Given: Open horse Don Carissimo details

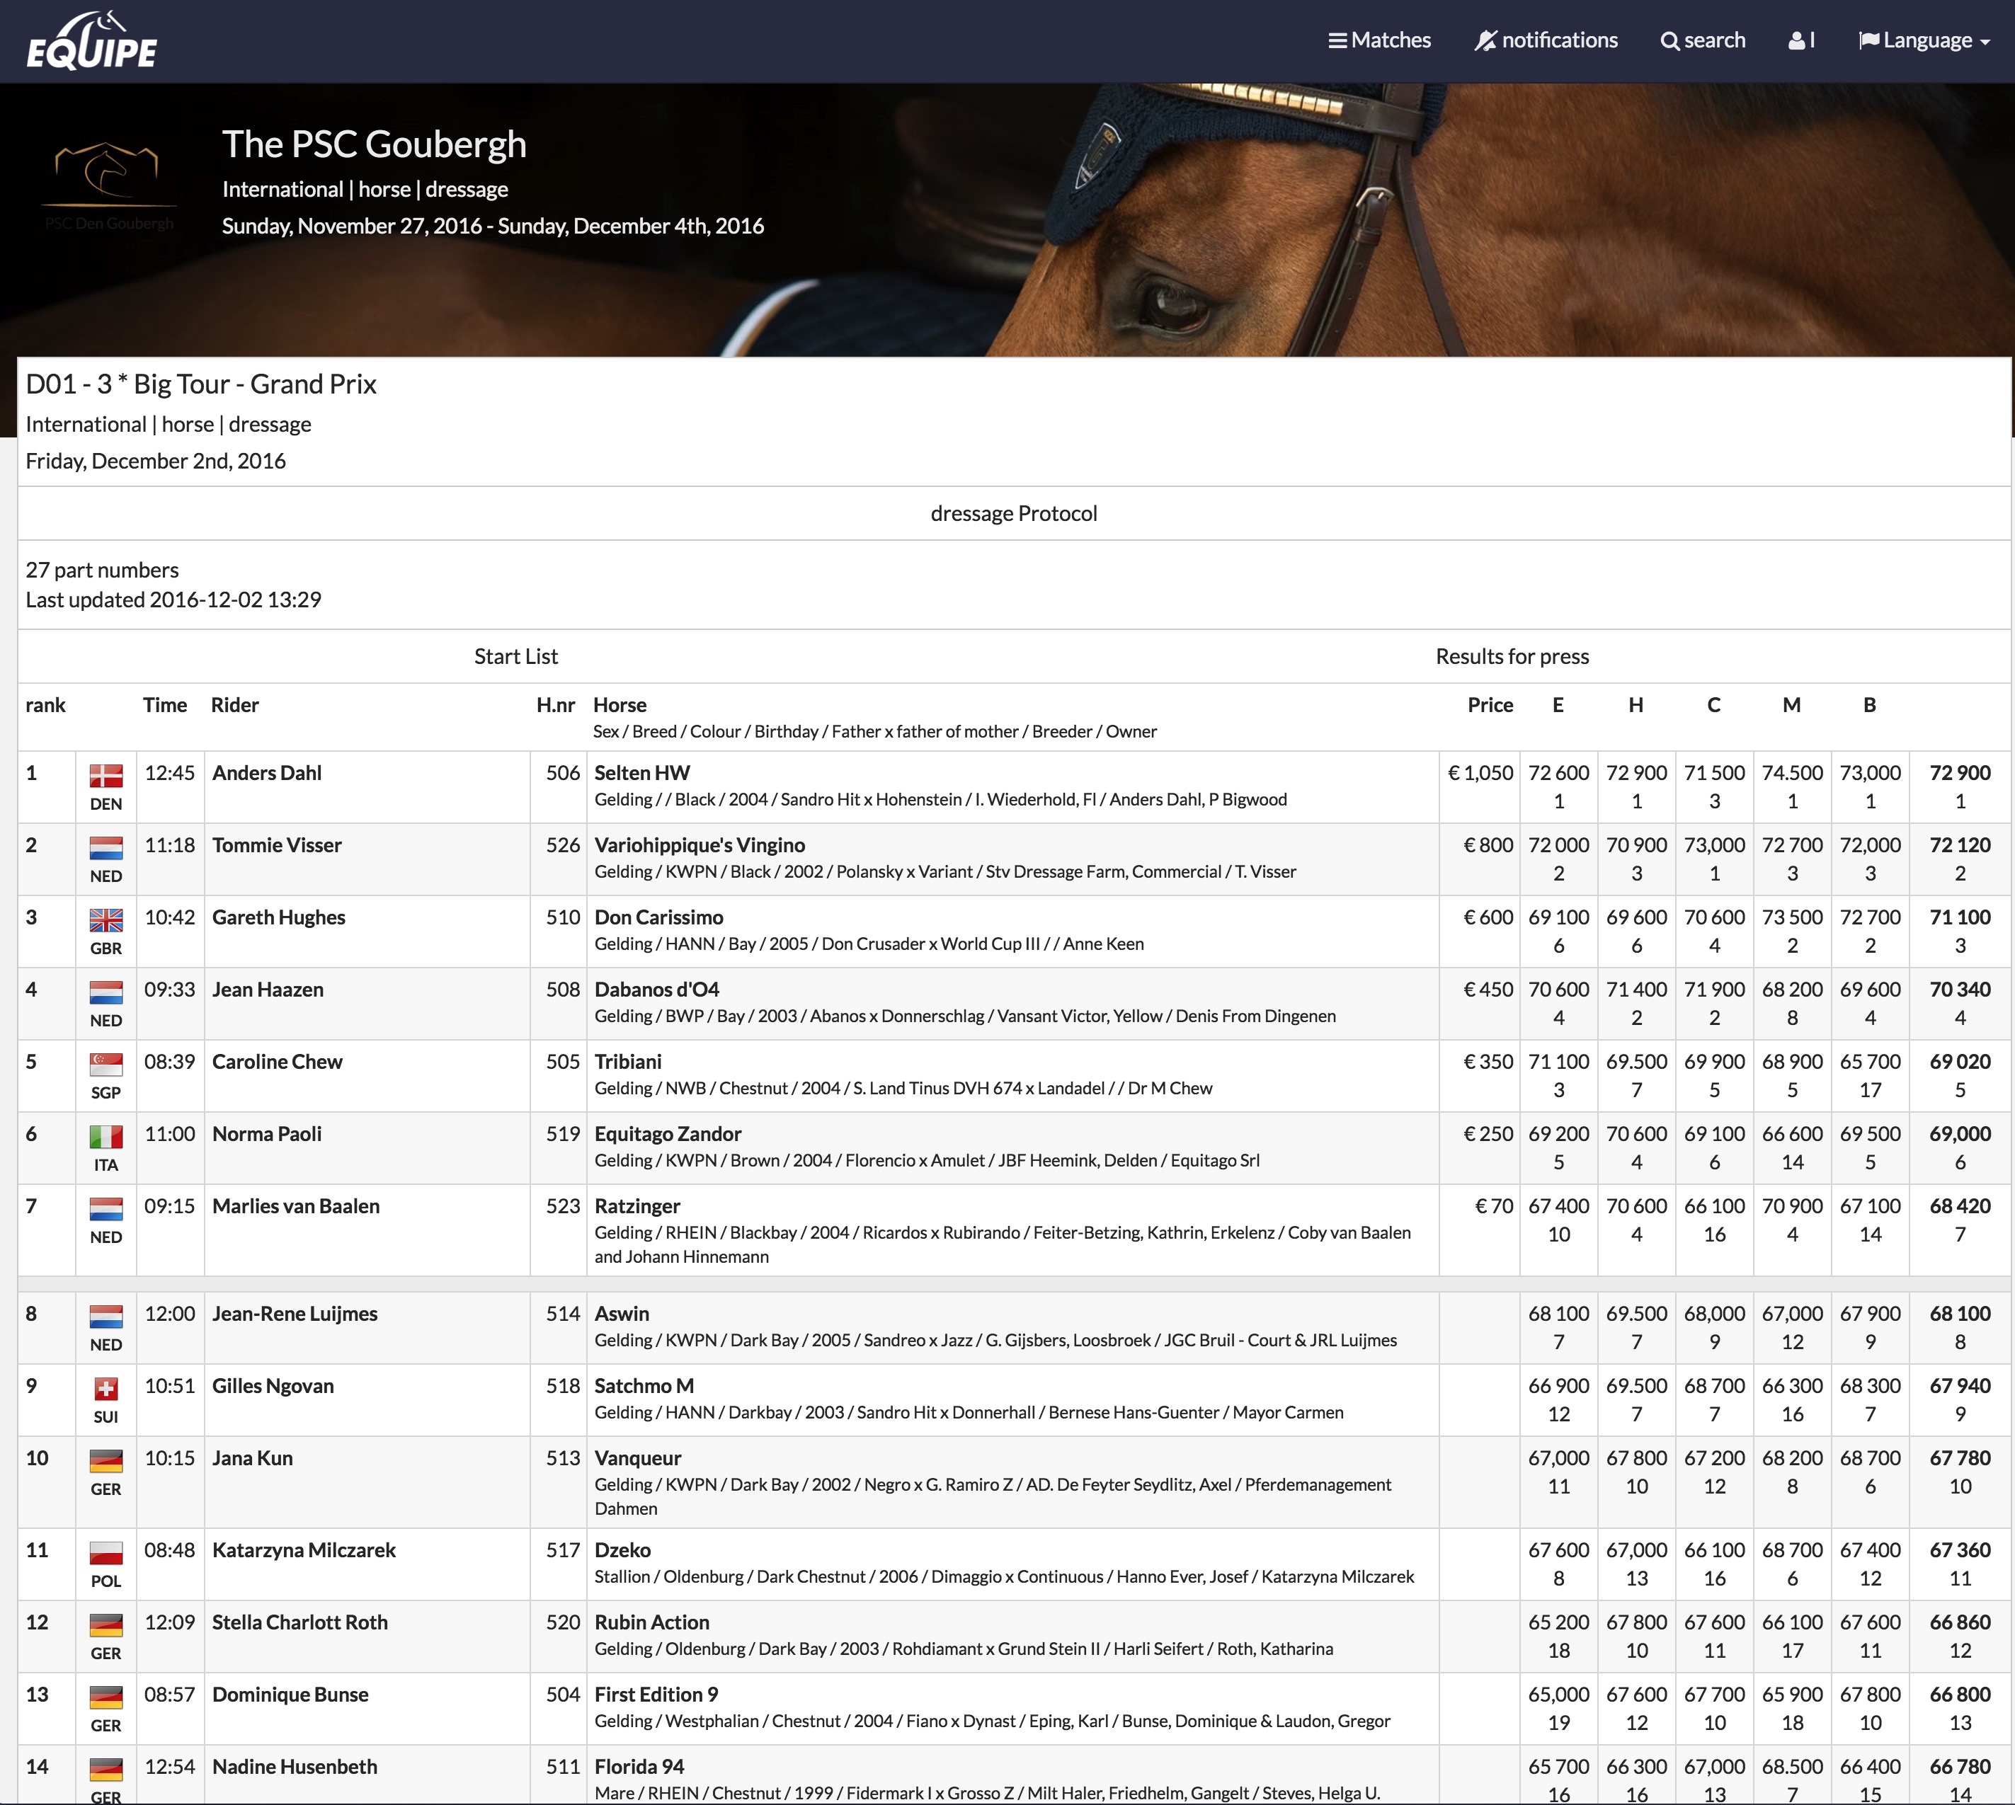Looking at the screenshot, I should tap(658, 918).
